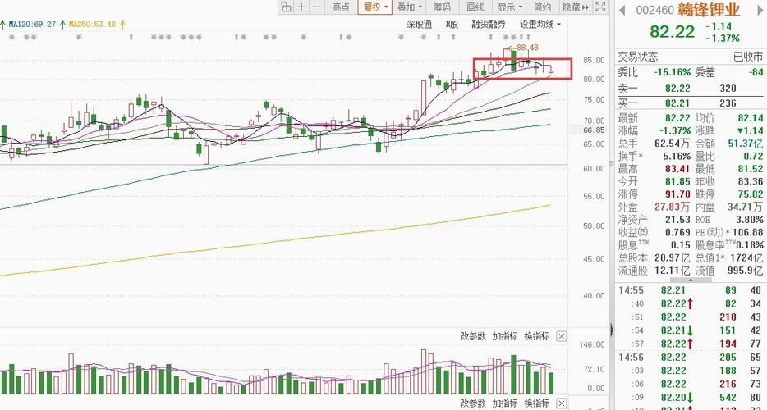This screenshot has height=410, width=767.
Task: Click the 金额 51.37亿 value
Action: click(745, 143)
